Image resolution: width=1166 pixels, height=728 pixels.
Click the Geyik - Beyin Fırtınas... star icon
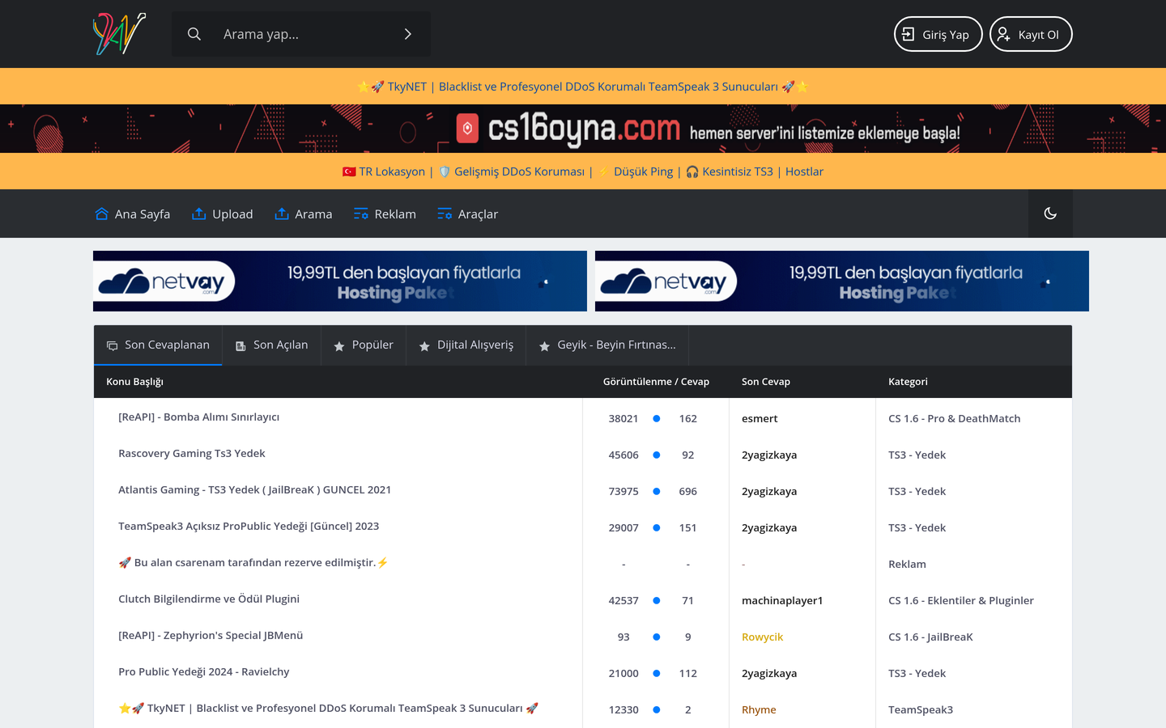[544, 346]
